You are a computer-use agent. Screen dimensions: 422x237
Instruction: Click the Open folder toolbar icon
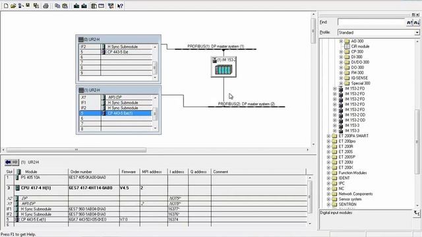point(13,6)
